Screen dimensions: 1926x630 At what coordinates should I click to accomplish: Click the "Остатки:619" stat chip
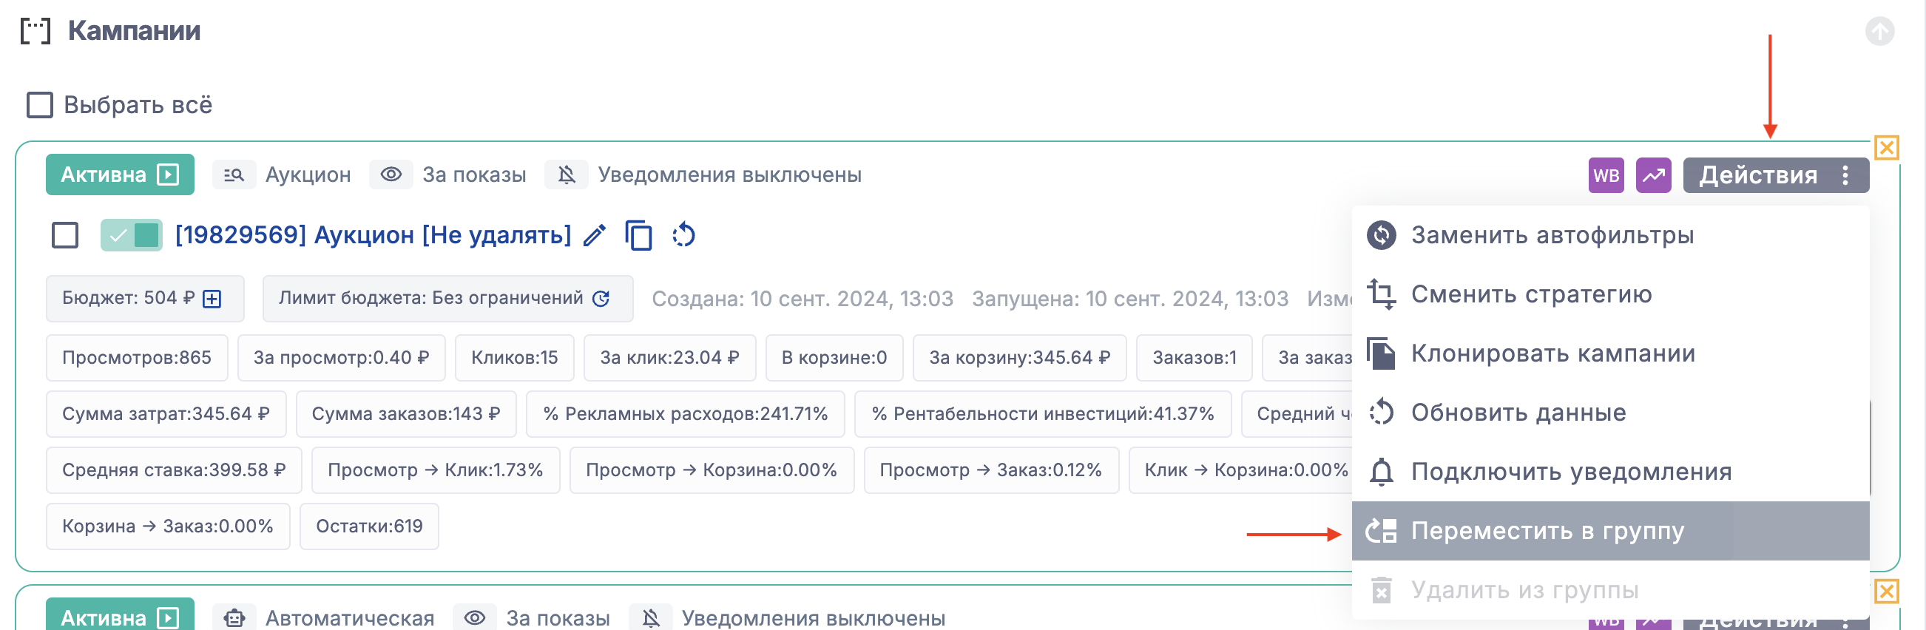click(x=368, y=526)
